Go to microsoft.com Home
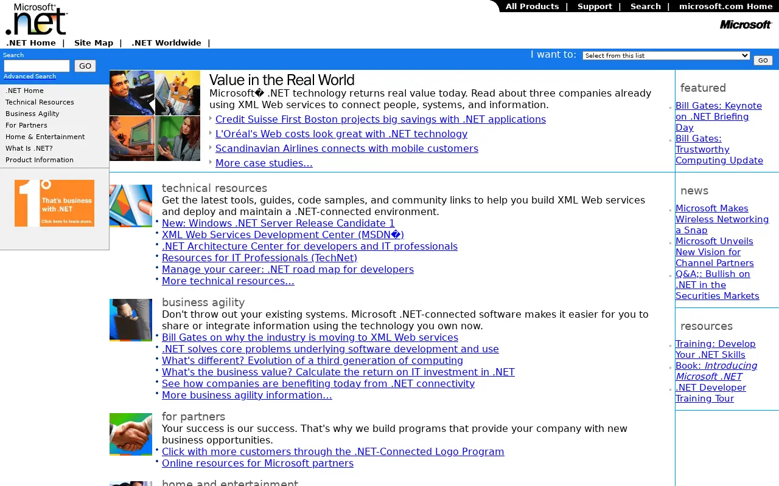 coord(725,6)
